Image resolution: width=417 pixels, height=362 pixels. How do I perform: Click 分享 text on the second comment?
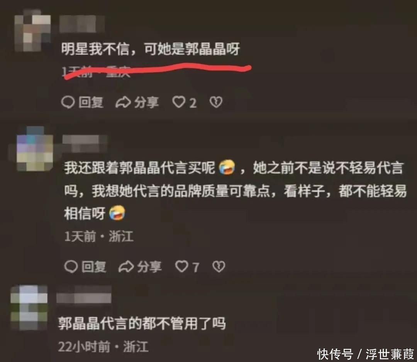[149, 267]
